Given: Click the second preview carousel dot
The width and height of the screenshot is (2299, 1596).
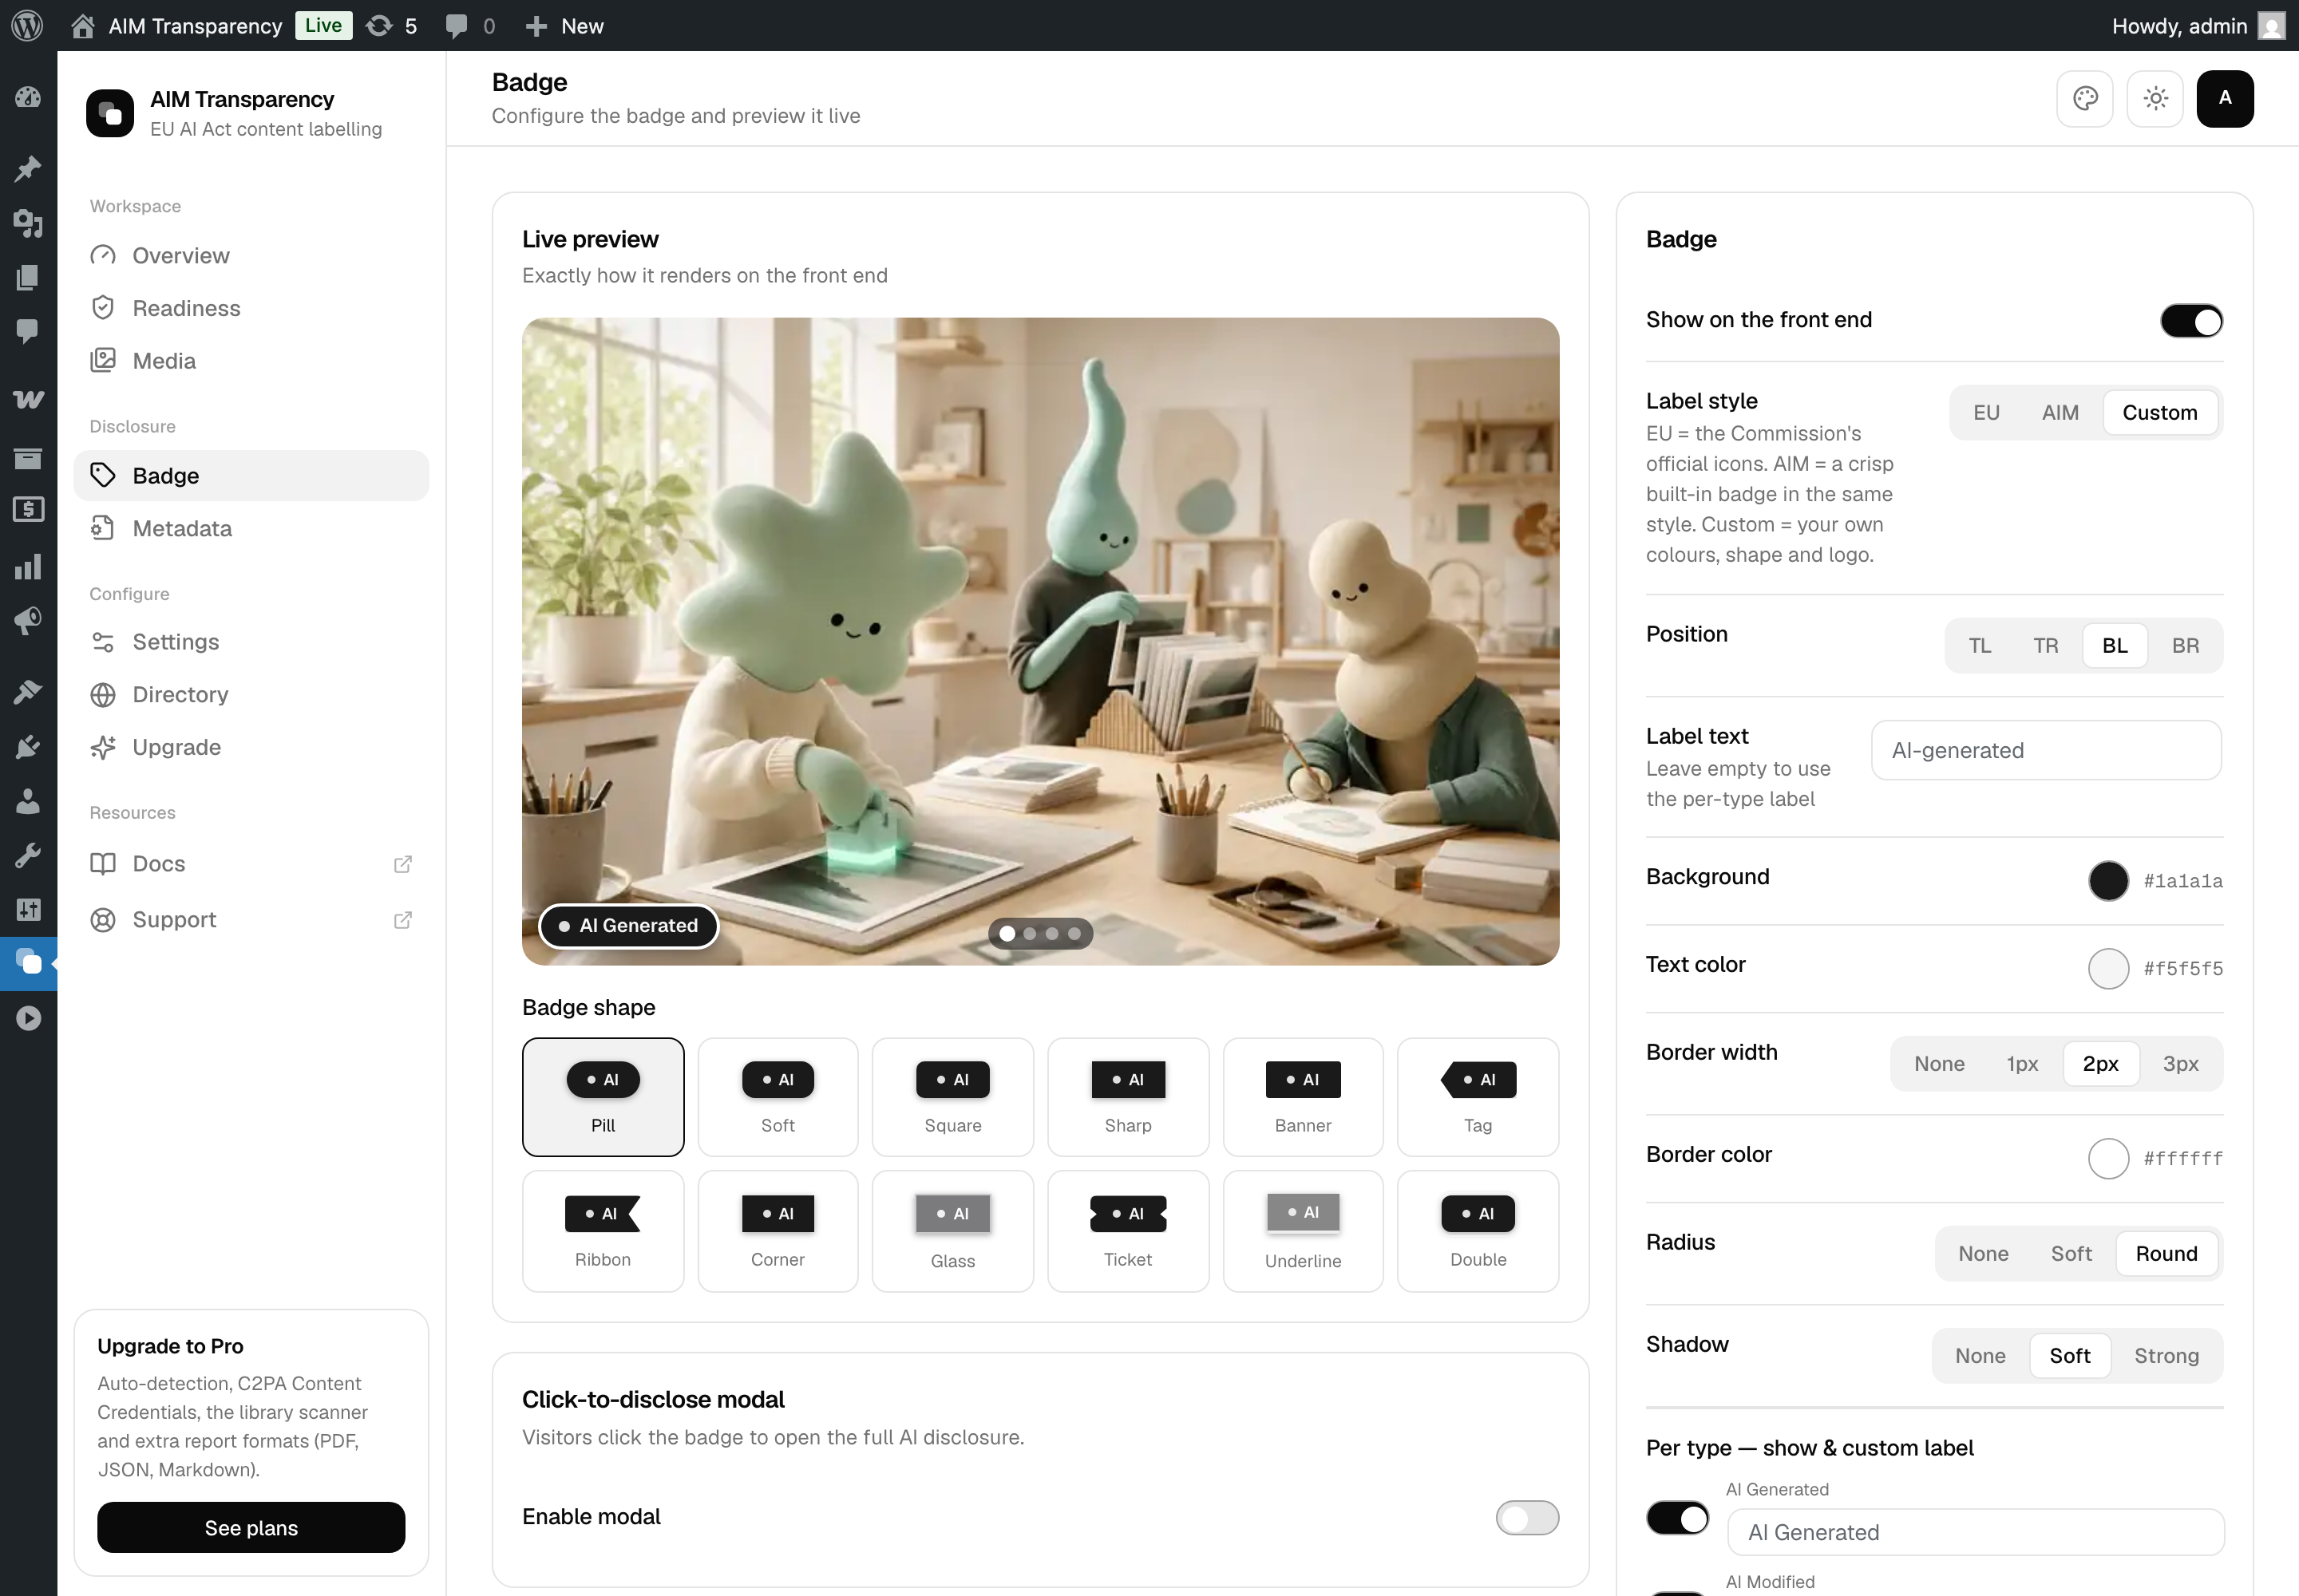Looking at the screenshot, I should pyautogui.click(x=1030, y=933).
